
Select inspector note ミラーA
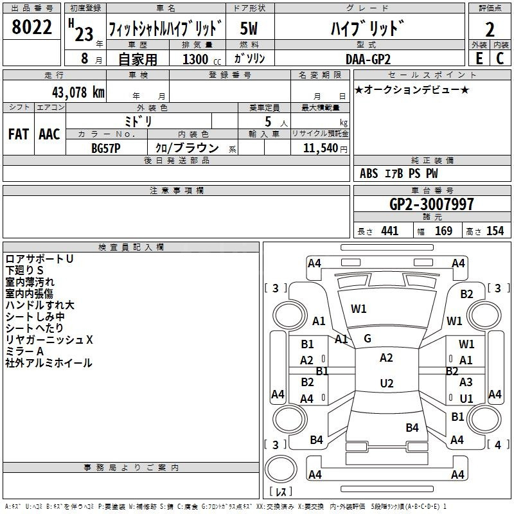coord(24,351)
